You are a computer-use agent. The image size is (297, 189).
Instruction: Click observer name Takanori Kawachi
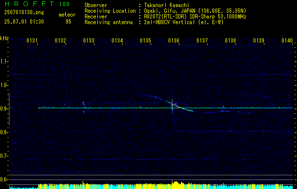[x=167, y=5]
